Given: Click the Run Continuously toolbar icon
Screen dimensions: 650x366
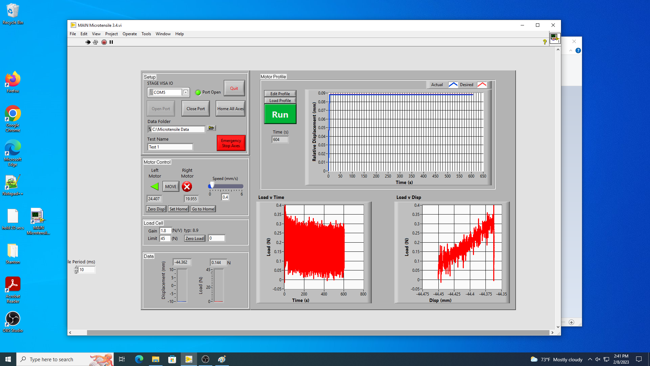Looking at the screenshot, I should pos(95,42).
